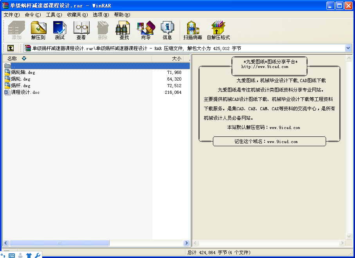Click the RAR archive icon in address bar
Image resolution: width=355 pixels, height=258 pixels.
tap(28, 48)
